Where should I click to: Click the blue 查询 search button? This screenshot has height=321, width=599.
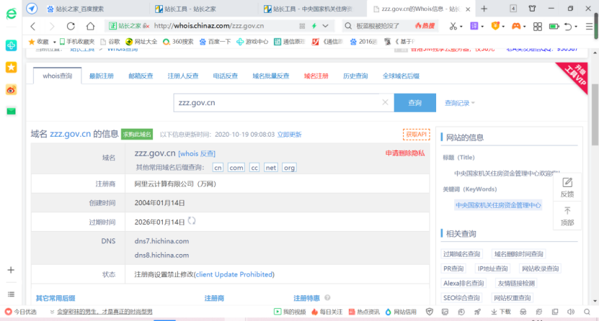(415, 102)
